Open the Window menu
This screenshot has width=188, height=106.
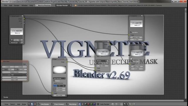tap(24, 6)
